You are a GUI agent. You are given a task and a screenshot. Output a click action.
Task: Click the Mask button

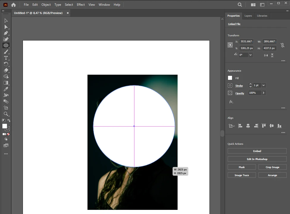pyautogui.click(x=242, y=167)
